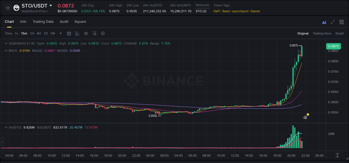This screenshot has height=163, width=349.
Task: Switch chart mode to Depth
Action: coord(340,33)
